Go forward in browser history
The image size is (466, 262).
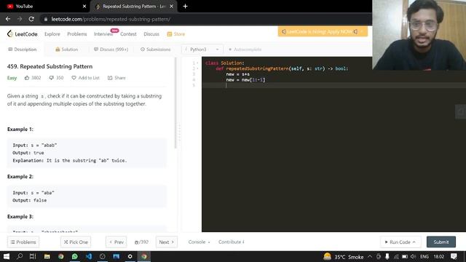[x=20, y=19]
